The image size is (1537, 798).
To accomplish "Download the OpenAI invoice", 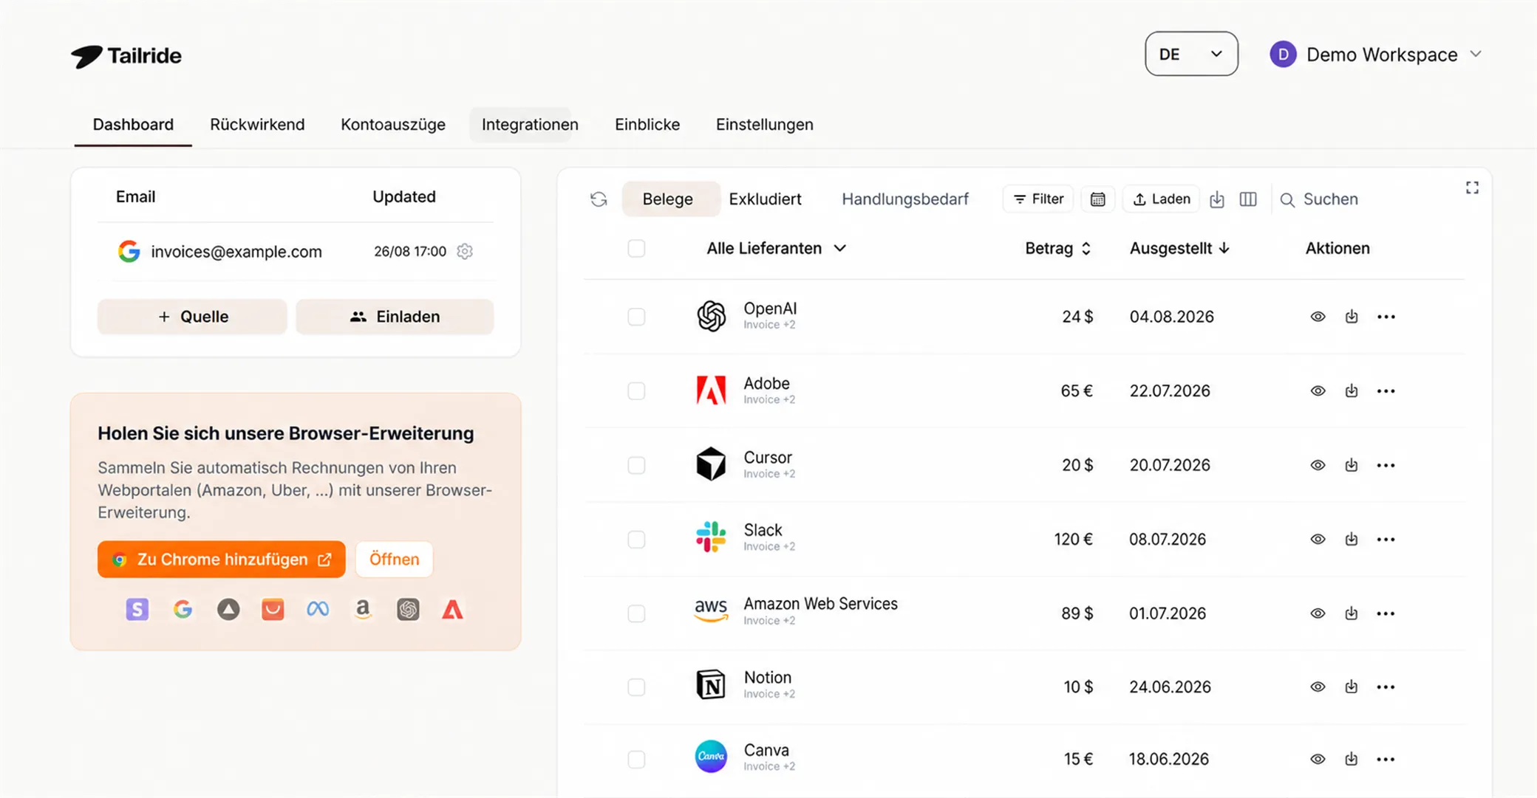I will [x=1351, y=317].
